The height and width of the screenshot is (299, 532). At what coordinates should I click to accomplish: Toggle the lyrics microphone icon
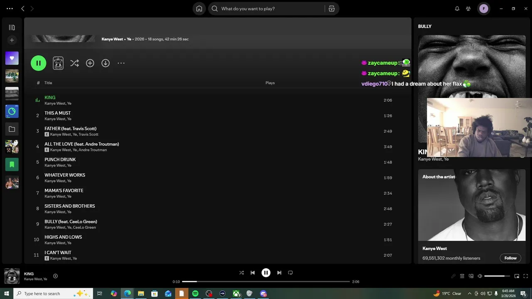453,276
